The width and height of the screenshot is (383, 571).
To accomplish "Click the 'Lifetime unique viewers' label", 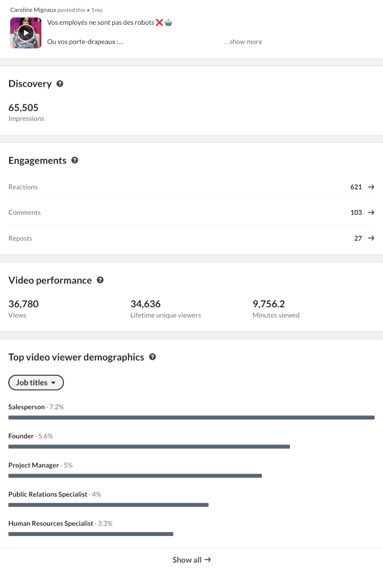I will pos(166,315).
